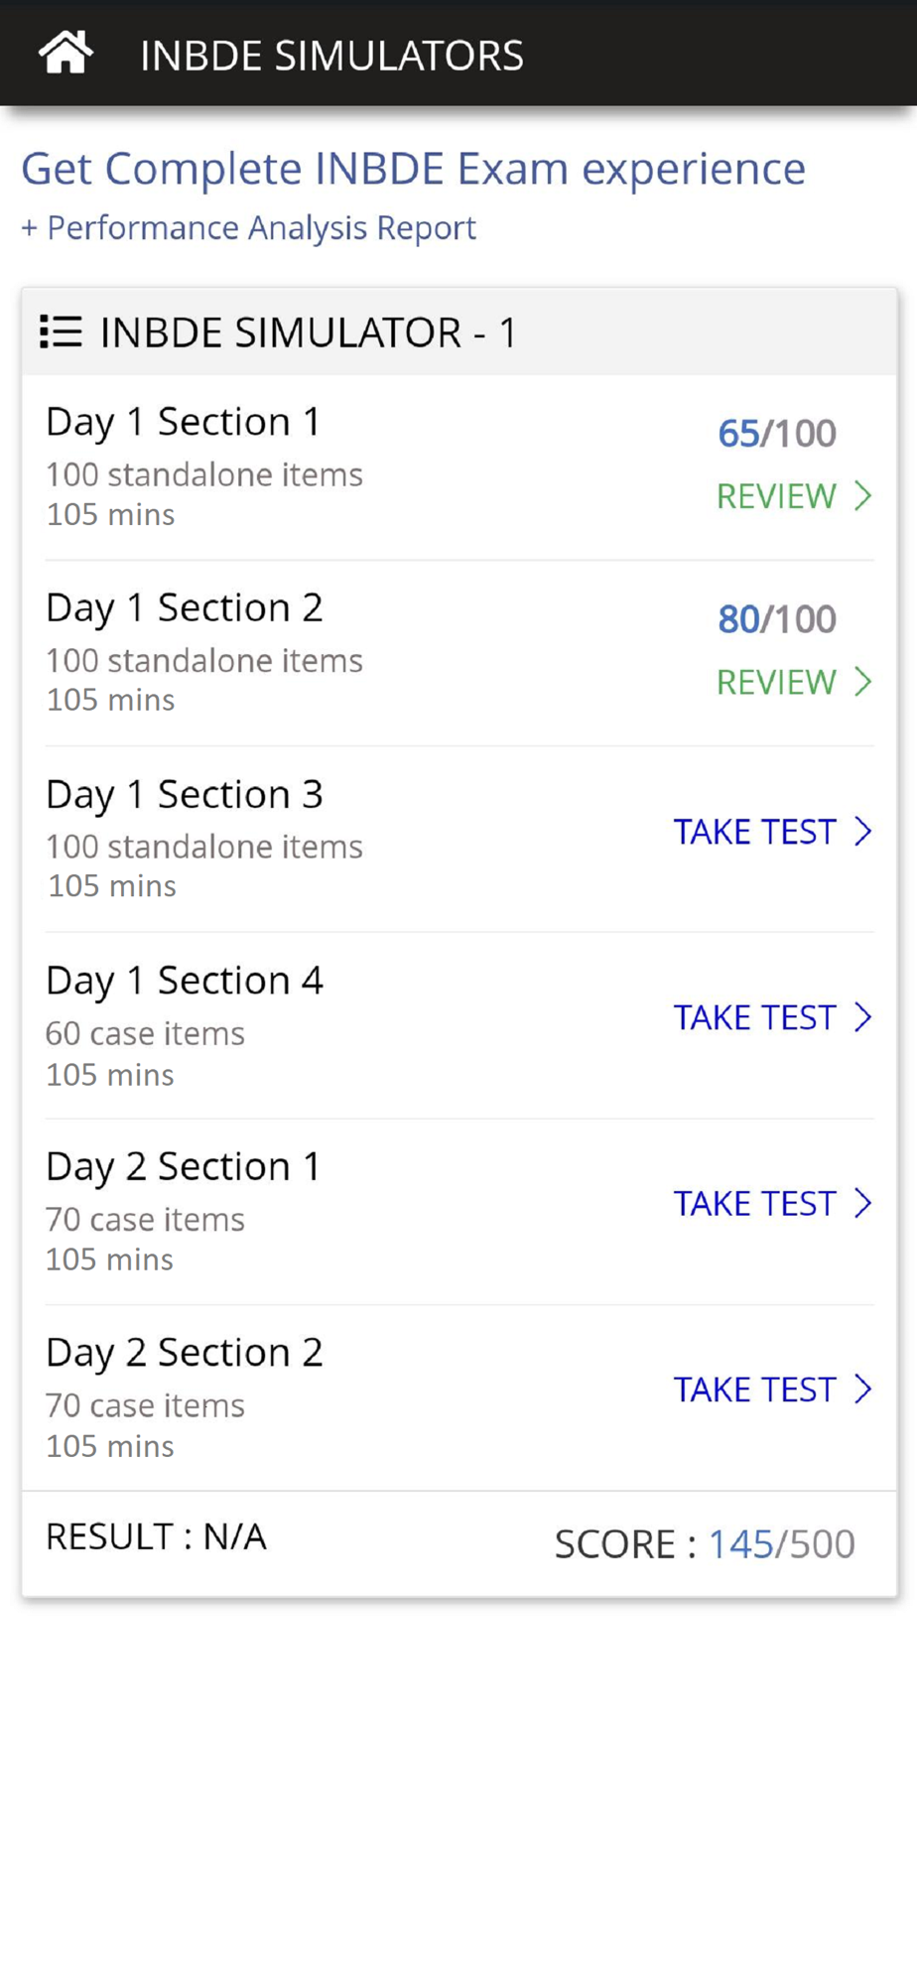Review Day 1 Section 2 answers
This screenshot has height=1985, width=917.
(x=776, y=683)
